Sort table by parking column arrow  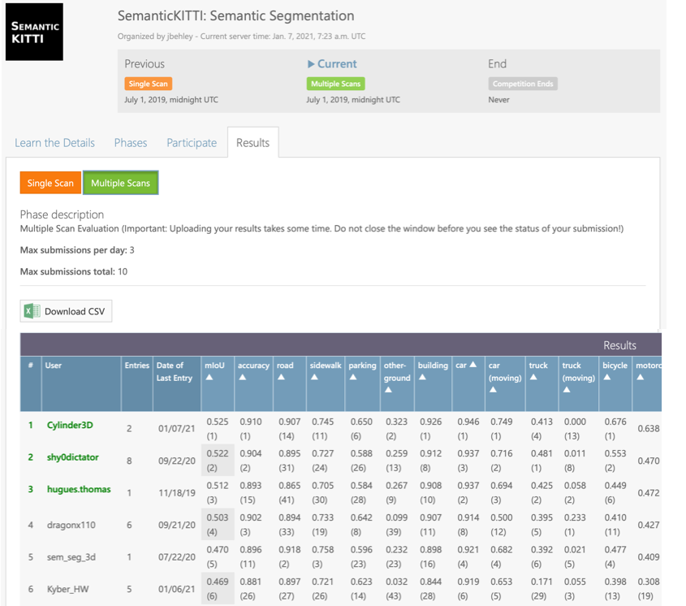(353, 378)
